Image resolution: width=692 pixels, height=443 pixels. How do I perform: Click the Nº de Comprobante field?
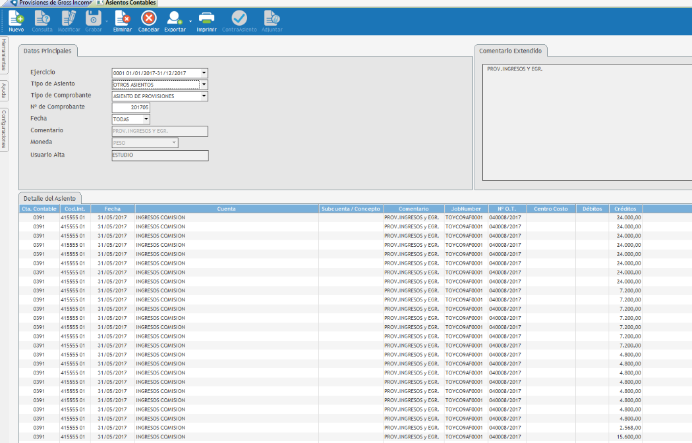130,107
